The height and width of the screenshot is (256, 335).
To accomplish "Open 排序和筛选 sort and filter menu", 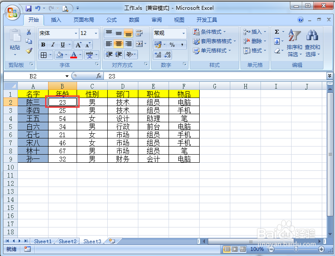I will pos(295,43).
